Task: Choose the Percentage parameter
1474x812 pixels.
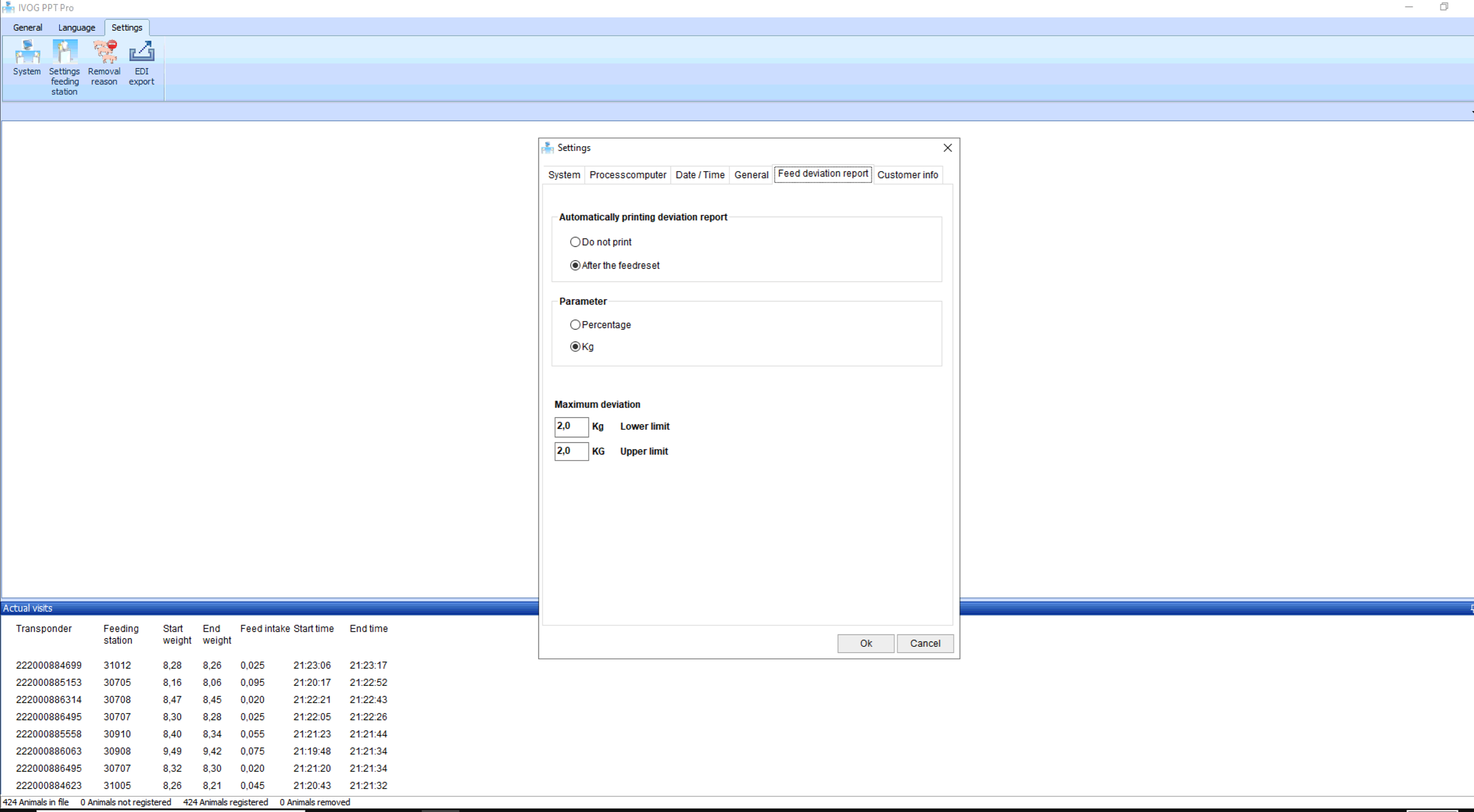Action: [x=600, y=325]
